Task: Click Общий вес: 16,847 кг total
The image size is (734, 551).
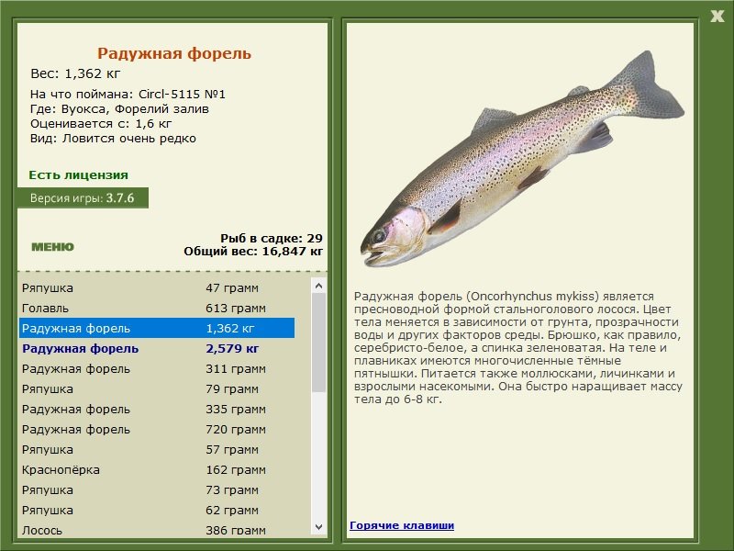Action: tap(253, 251)
